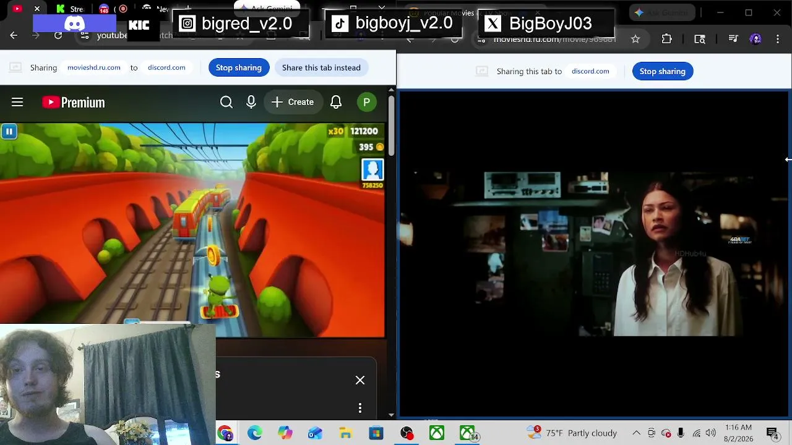This screenshot has width=792, height=445.
Task: Open the Chrome three-dot menu
Action: [x=778, y=39]
